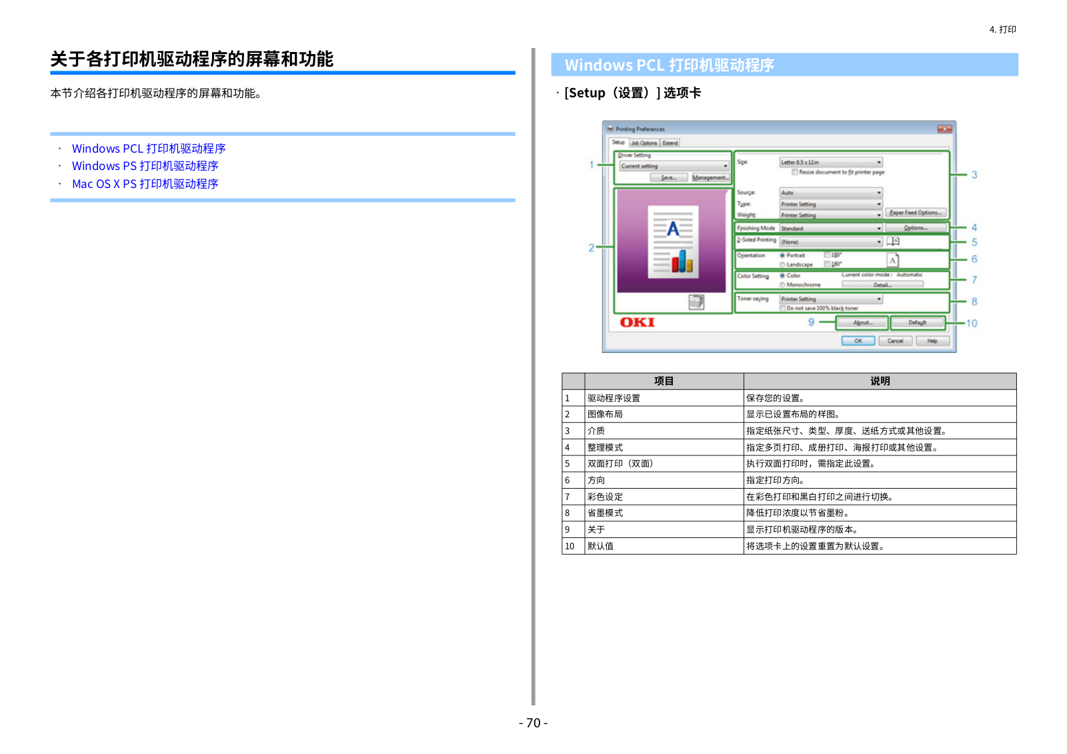Click table cell '彩色设定'
The image size is (1067, 754).
click(664, 497)
